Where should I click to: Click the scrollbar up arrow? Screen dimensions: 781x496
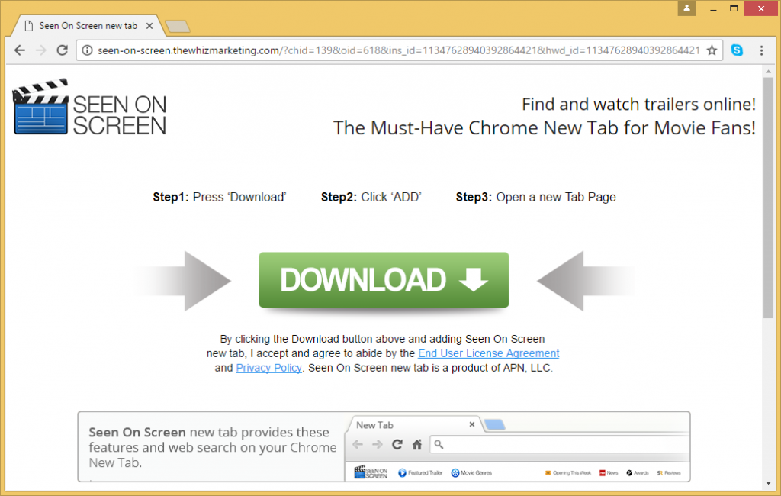coord(768,72)
